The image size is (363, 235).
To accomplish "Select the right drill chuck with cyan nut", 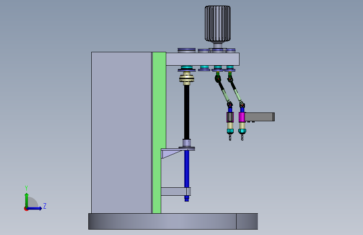I will 242,131.
